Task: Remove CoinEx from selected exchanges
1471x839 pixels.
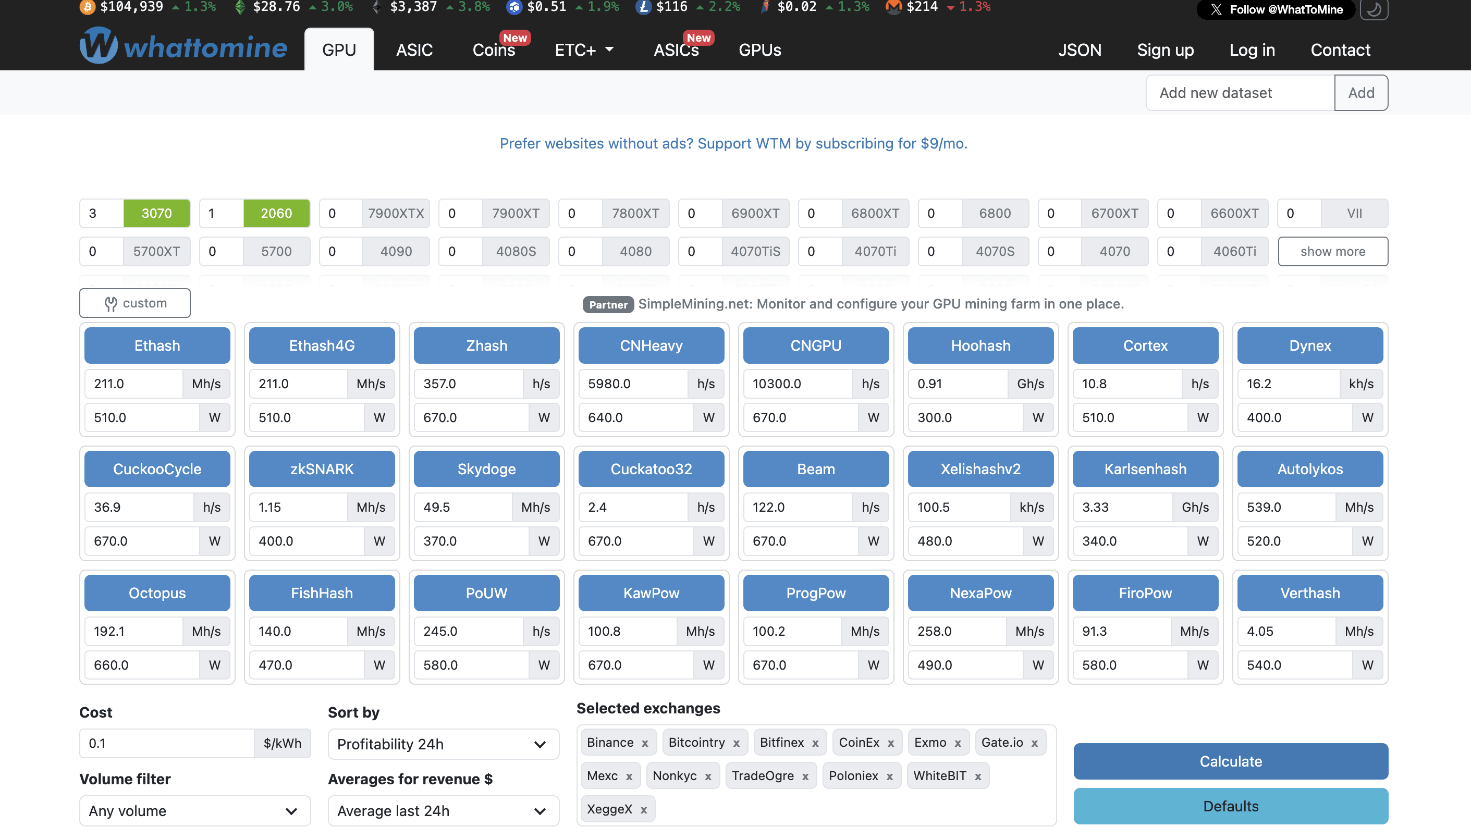Action: pos(890,743)
